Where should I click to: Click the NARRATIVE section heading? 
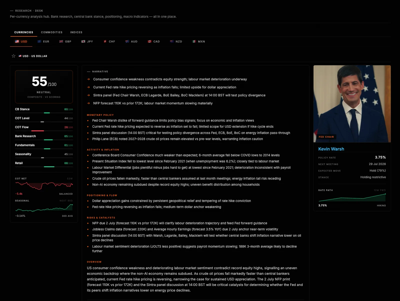100,71
